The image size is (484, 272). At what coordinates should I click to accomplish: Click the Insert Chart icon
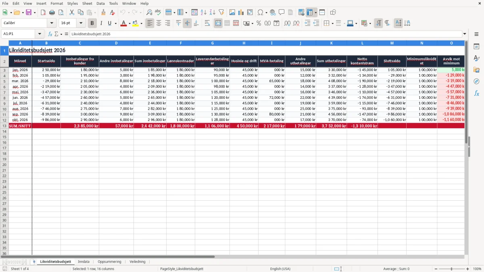241,12
